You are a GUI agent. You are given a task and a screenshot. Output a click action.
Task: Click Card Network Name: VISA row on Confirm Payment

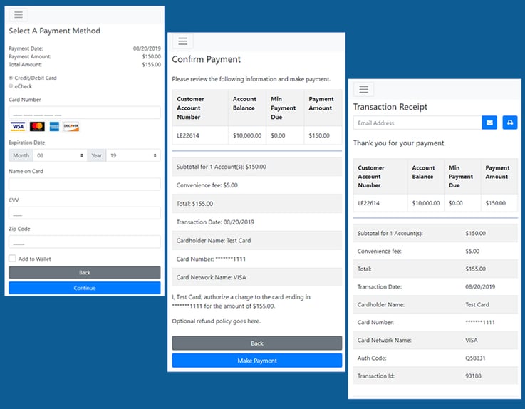tap(257, 277)
